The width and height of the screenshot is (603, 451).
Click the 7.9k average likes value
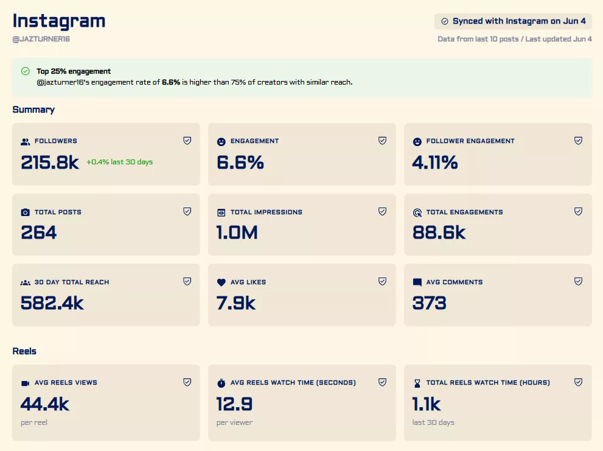tap(235, 303)
